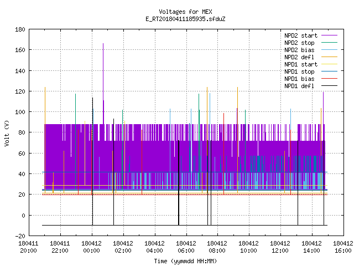Click the 'NPD2 start' legend label

pyautogui.click(x=301, y=35)
